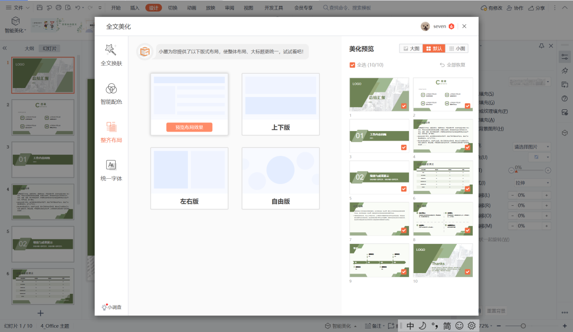573x332 pixels.
Task: Click the 预览布局效果 button
Action: coord(189,127)
